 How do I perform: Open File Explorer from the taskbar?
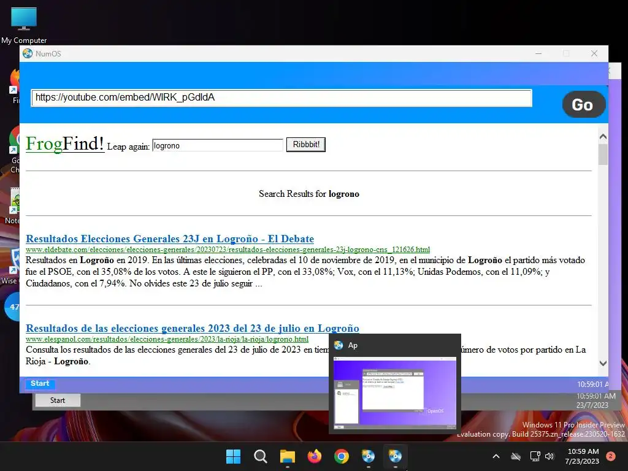pos(288,456)
